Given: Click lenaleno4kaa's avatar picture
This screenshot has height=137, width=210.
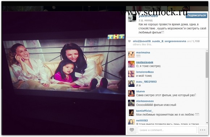Looking at the screenshot, I should click(131, 74).
